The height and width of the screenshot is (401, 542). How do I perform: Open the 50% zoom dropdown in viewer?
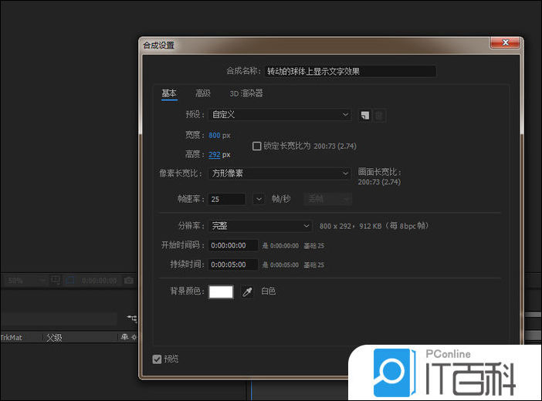point(25,280)
